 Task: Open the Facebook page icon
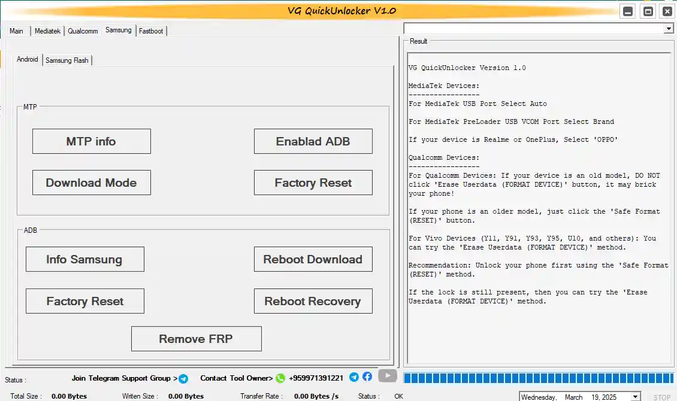(367, 377)
